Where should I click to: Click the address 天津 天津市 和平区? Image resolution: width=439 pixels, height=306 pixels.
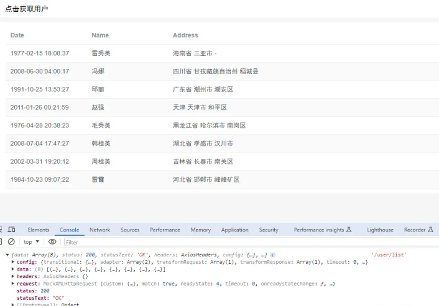pos(200,107)
